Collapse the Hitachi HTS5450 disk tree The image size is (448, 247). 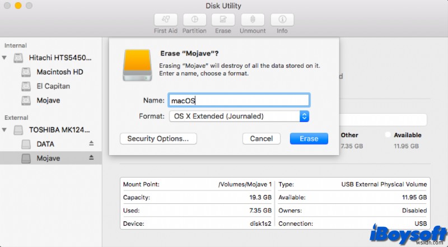[4, 58]
